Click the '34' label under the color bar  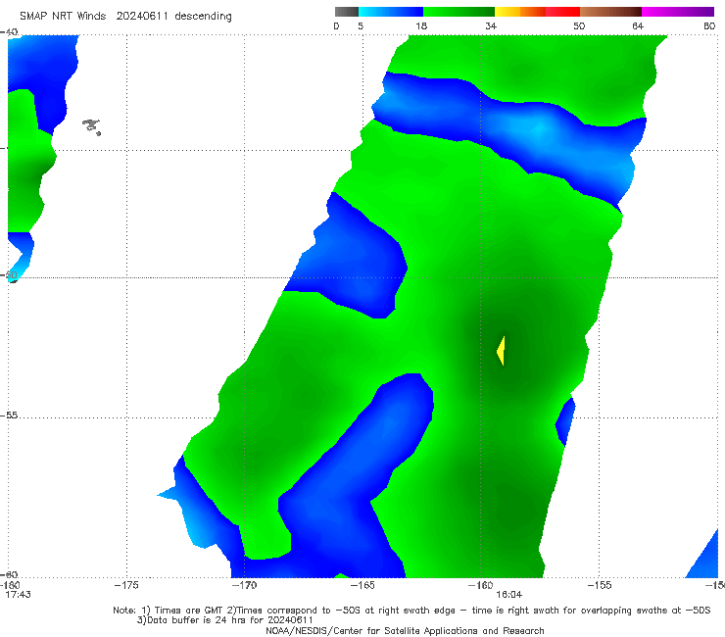pyautogui.click(x=491, y=26)
